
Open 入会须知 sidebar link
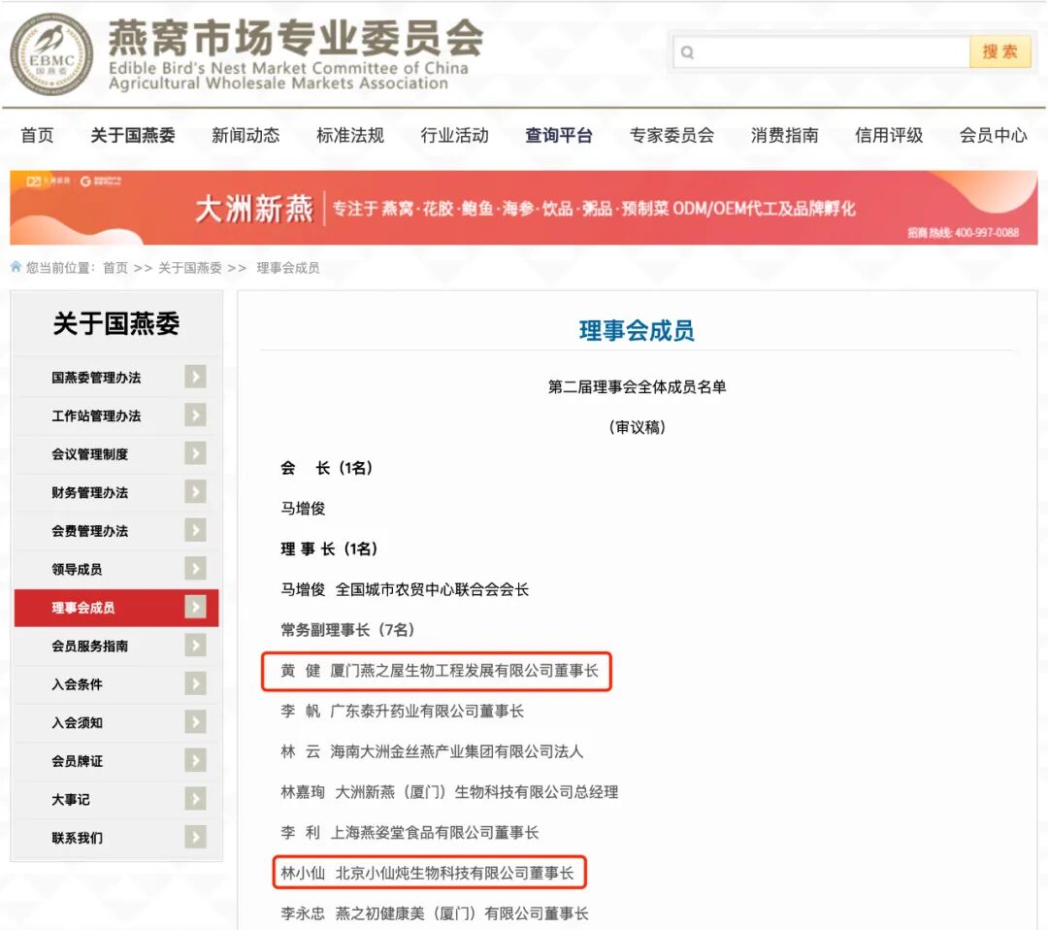(x=77, y=722)
